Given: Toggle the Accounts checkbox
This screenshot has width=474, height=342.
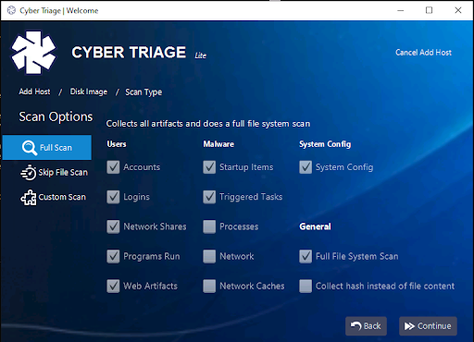Looking at the screenshot, I should click(x=113, y=167).
